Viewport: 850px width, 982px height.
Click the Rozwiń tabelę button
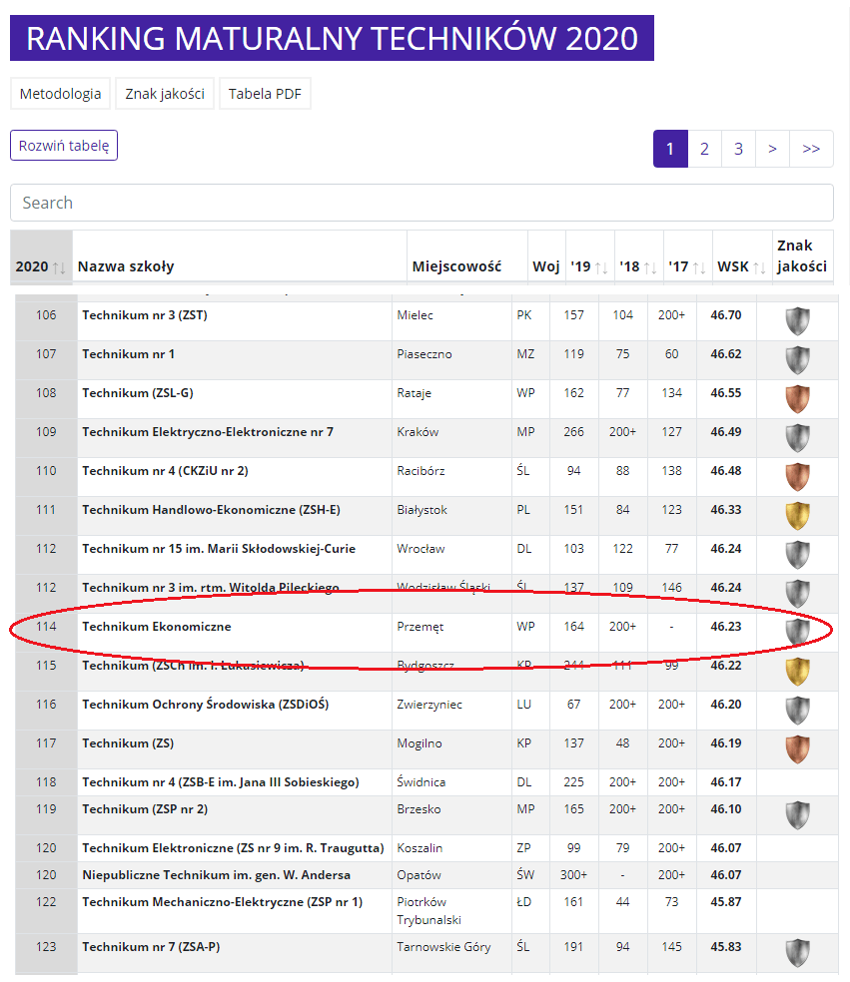pyautogui.click(x=64, y=146)
